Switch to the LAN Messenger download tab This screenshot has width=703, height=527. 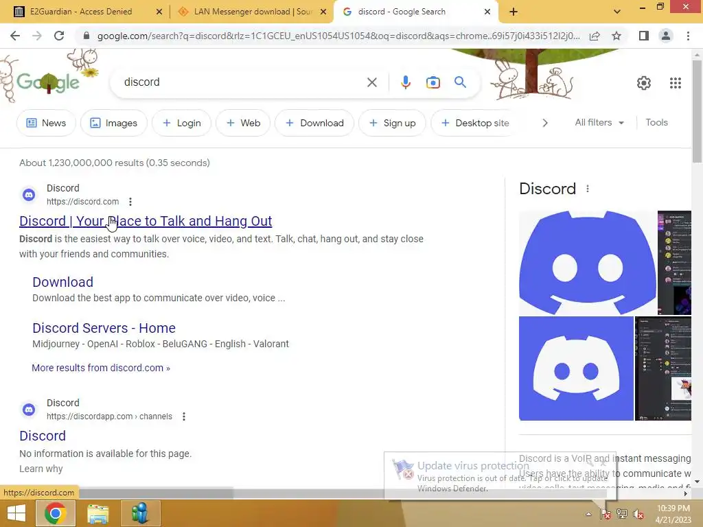(253, 12)
